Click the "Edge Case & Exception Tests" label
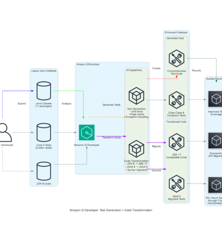The image size is (222, 241). click(177, 114)
